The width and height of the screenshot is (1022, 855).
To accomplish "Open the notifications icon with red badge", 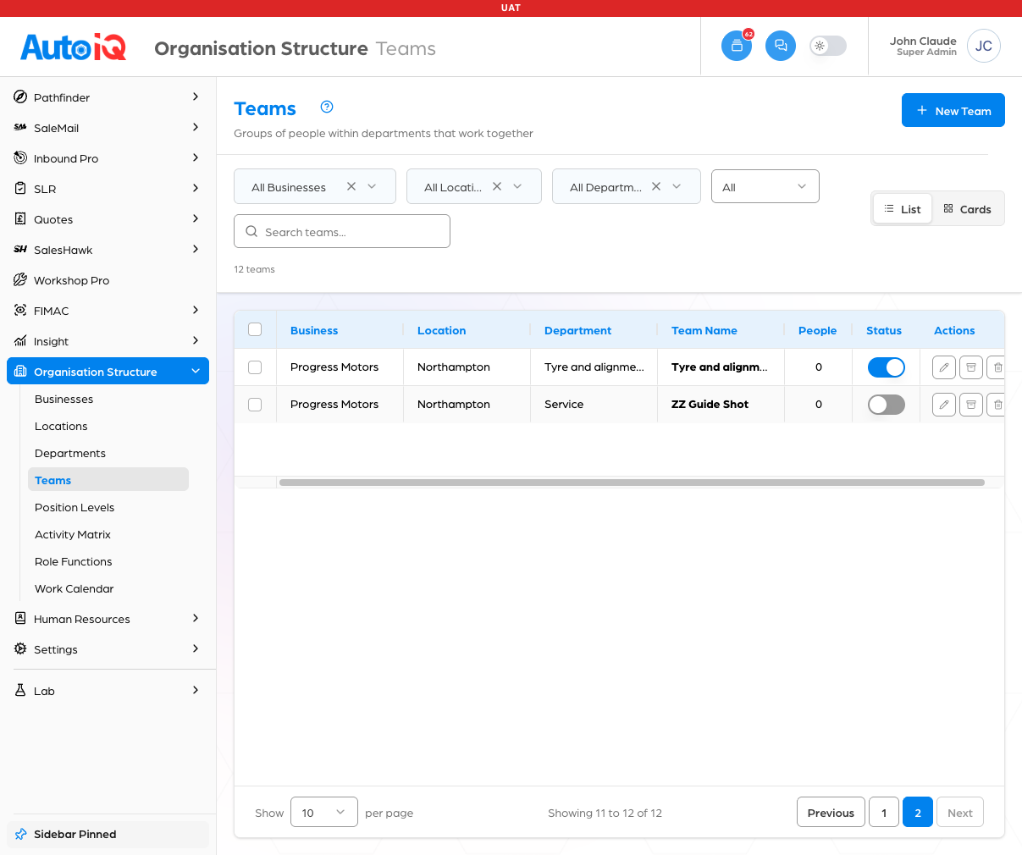I will (737, 46).
